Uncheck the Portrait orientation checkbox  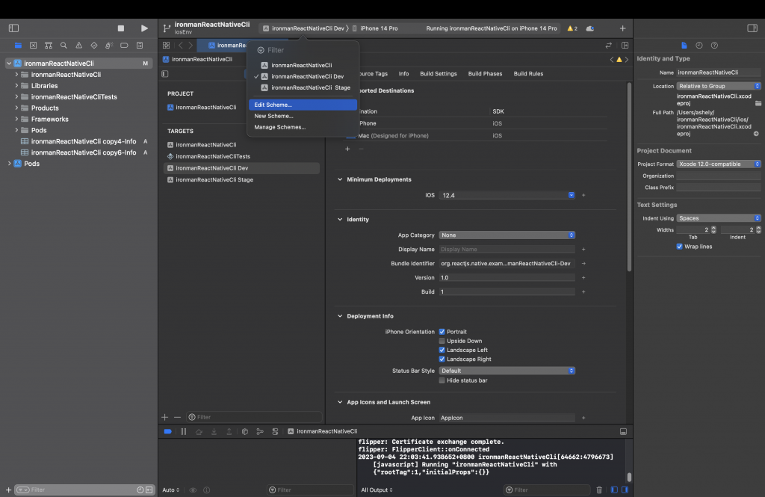[442, 332]
